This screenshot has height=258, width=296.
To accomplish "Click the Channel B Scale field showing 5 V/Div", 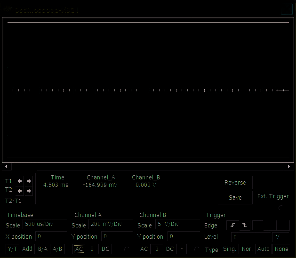I will tap(177, 224).
